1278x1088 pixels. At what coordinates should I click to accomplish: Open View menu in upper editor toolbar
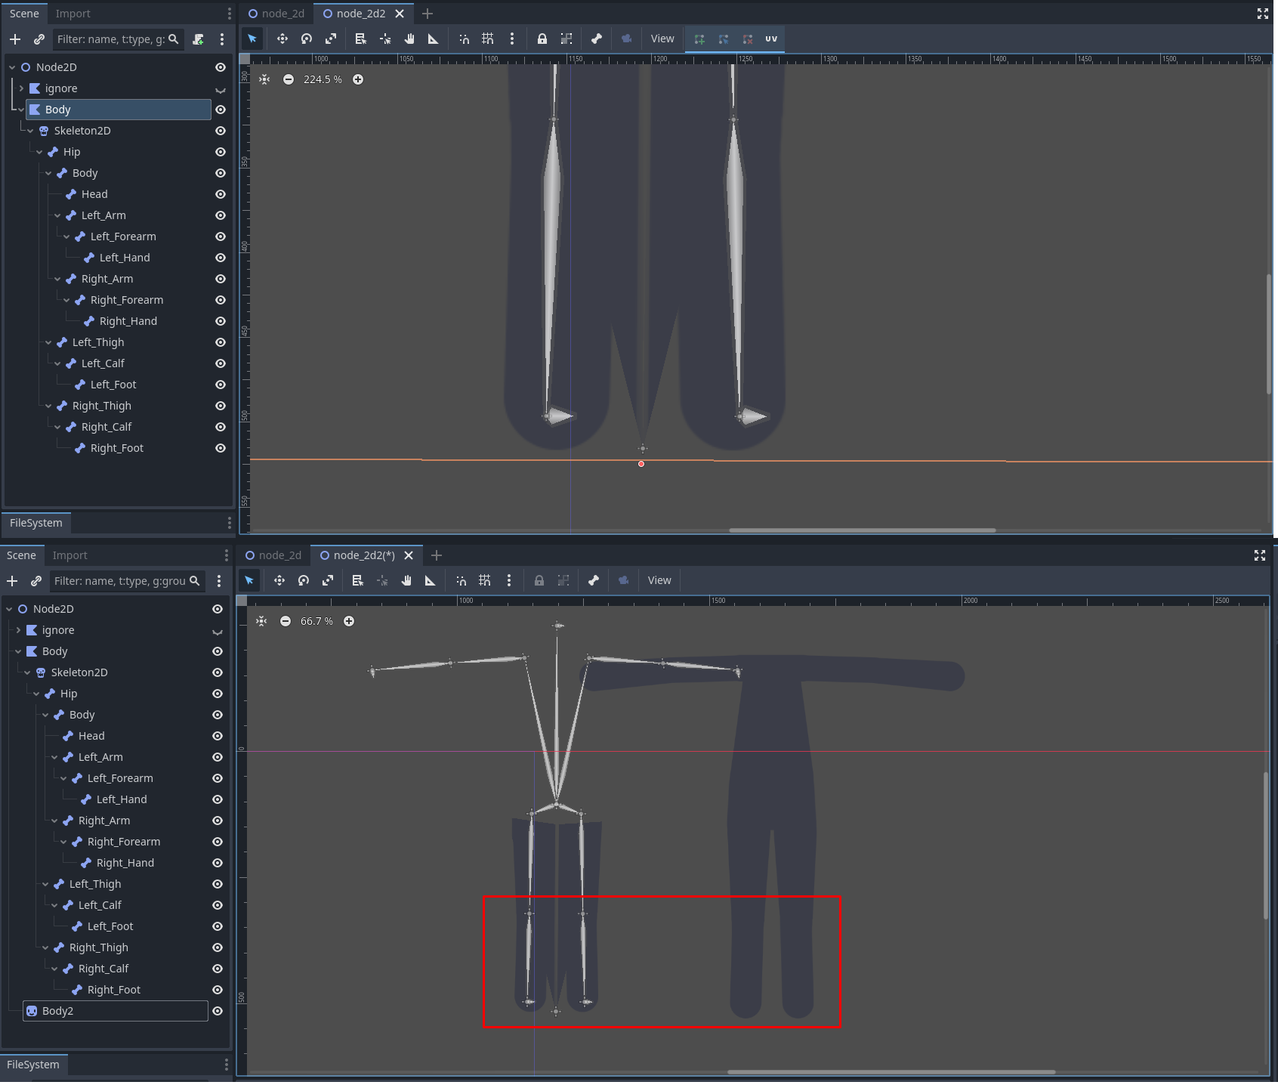[662, 39]
